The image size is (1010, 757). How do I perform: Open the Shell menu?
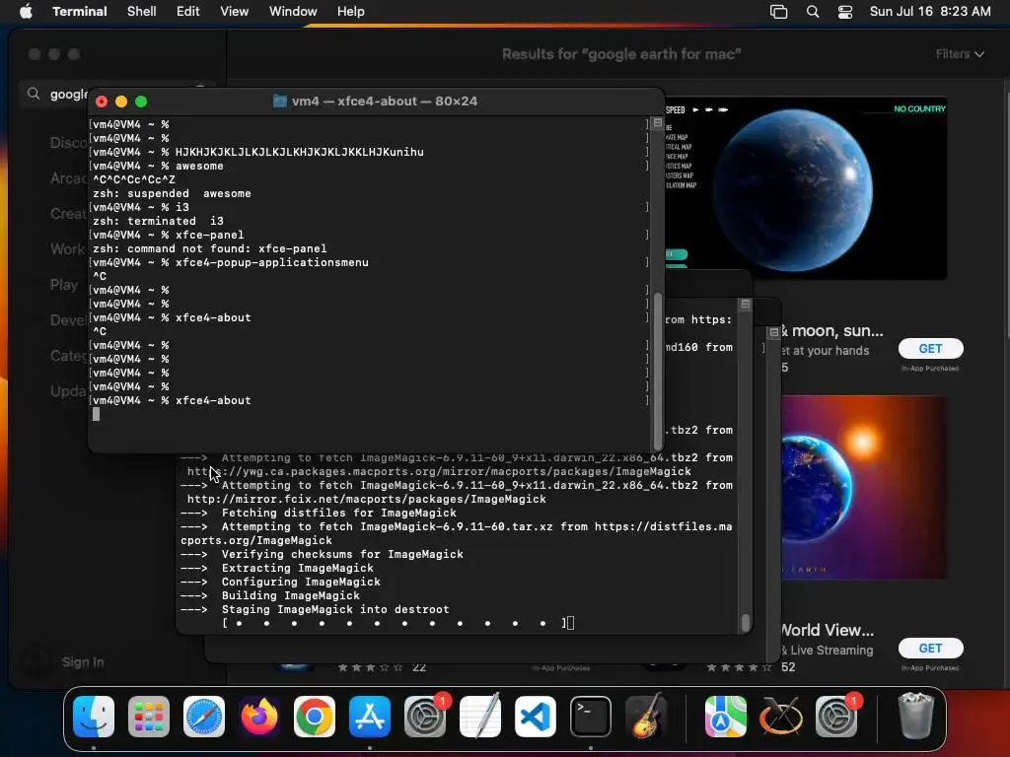pyautogui.click(x=142, y=12)
